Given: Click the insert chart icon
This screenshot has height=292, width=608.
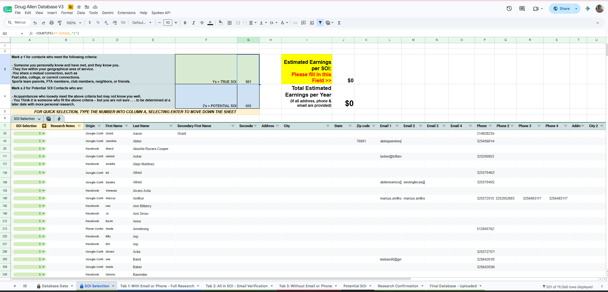Looking at the screenshot, I should [x=312, y=23].
